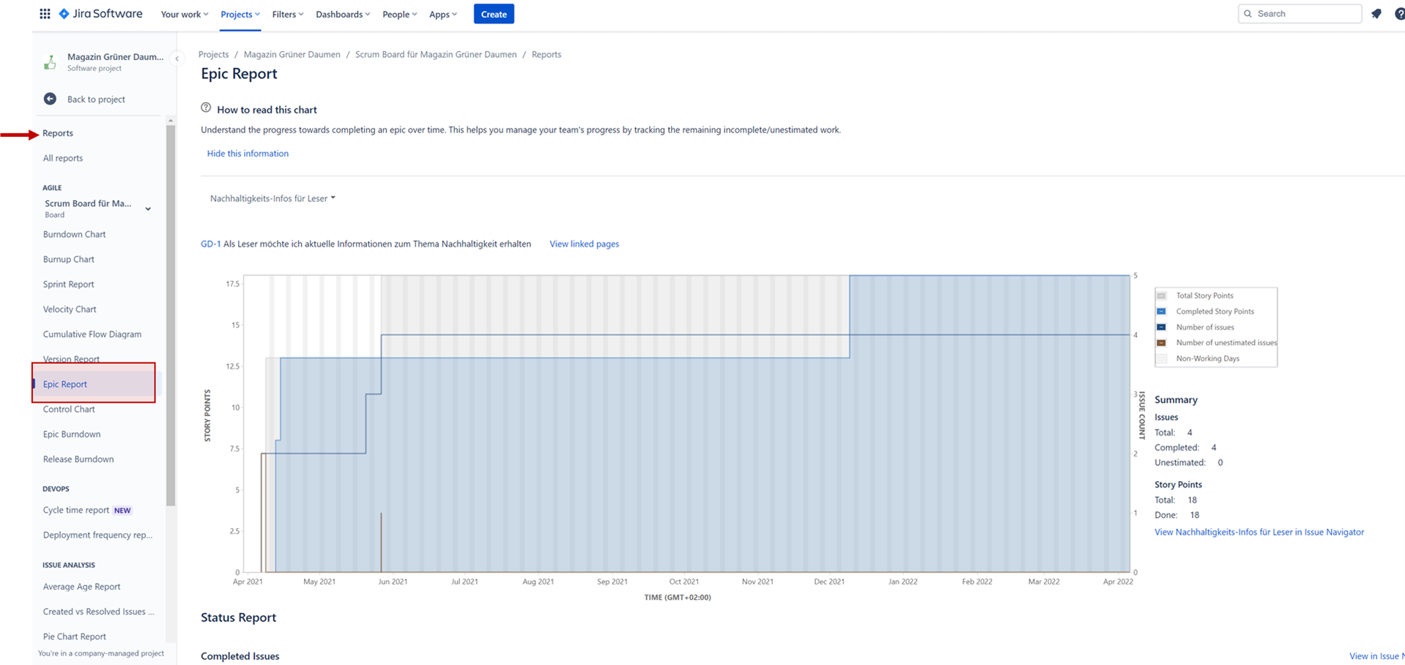Open the GD-1 issue link

point(210,244)
